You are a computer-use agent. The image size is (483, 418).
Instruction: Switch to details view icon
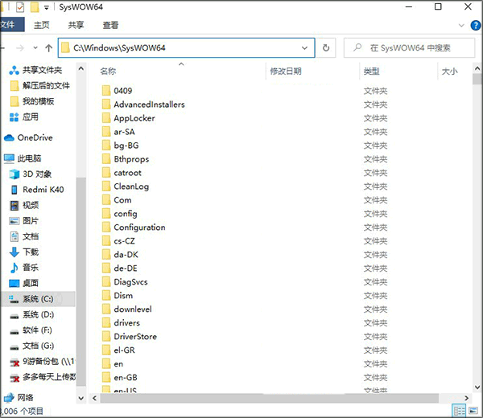pos(459,411)
